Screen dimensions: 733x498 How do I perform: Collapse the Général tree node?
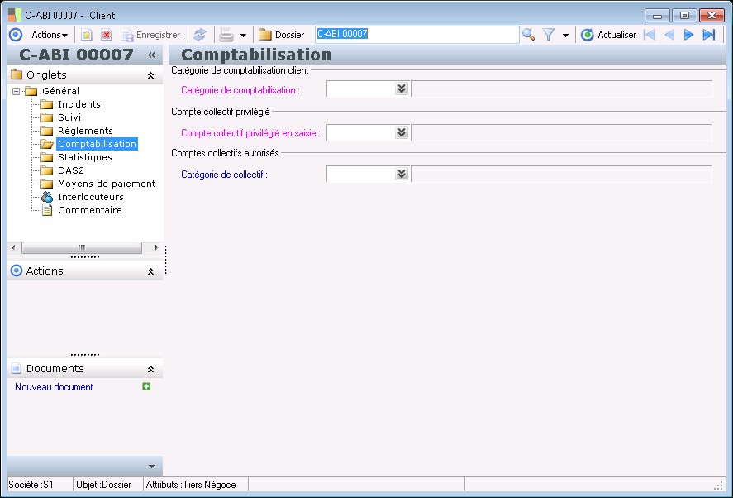point(17,91)
